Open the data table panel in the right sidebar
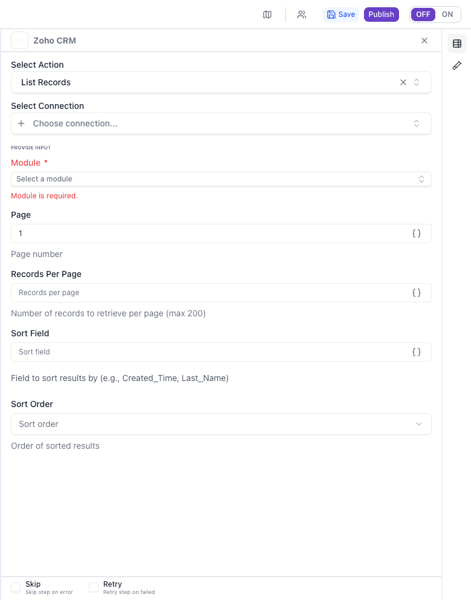471x600 pixels. tap(456, 44)
